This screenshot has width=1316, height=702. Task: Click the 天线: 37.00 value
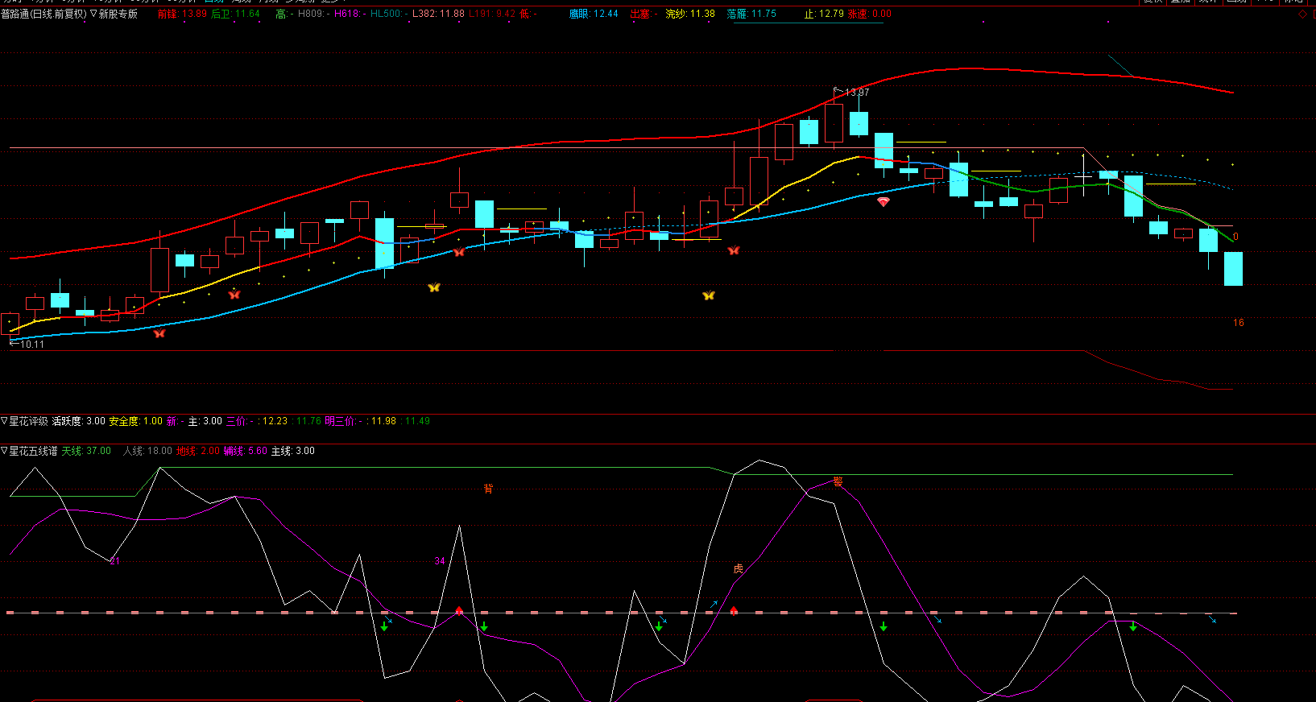point(86,451)
